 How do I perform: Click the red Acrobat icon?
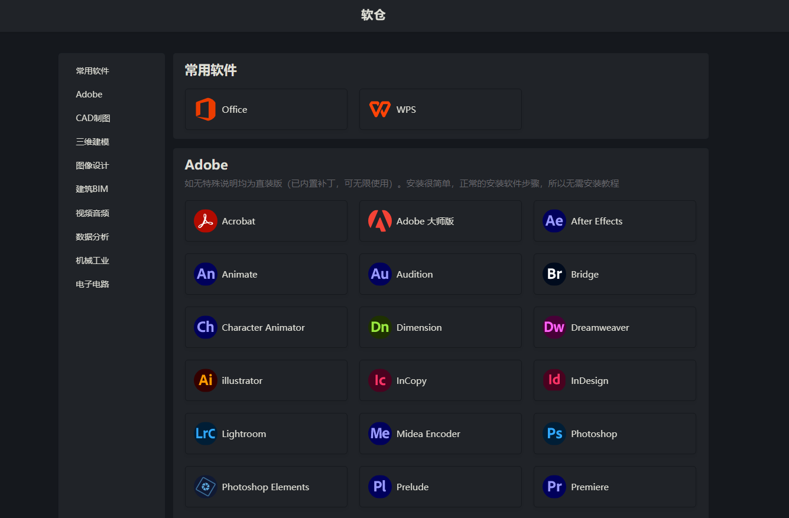click(x=206, y=221)
